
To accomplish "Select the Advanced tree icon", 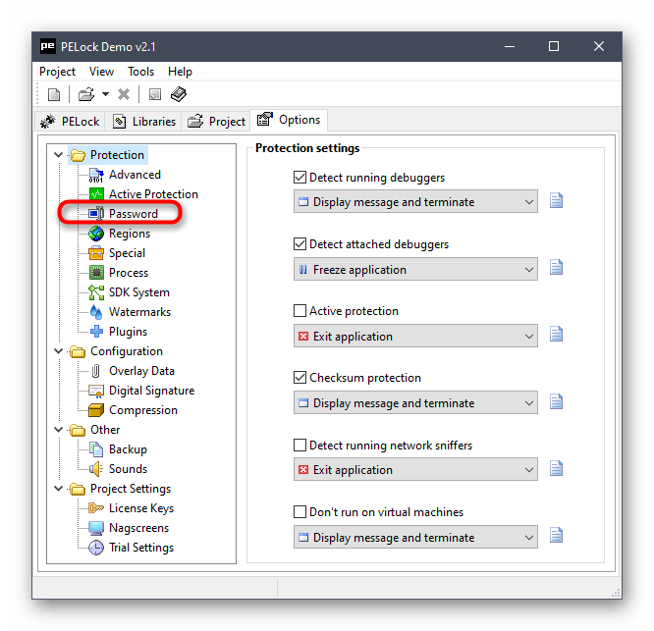I will pyautogui.click(x=96, y=175).
